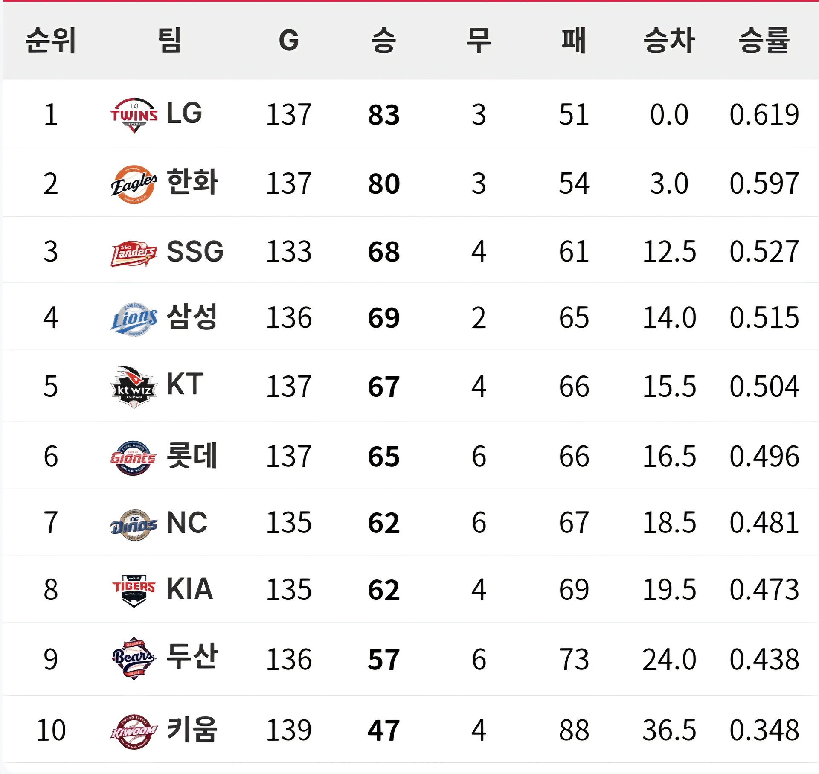819x774 pixels.
Task: Open the 한화 team name link
Action: (x=192, y=182)
